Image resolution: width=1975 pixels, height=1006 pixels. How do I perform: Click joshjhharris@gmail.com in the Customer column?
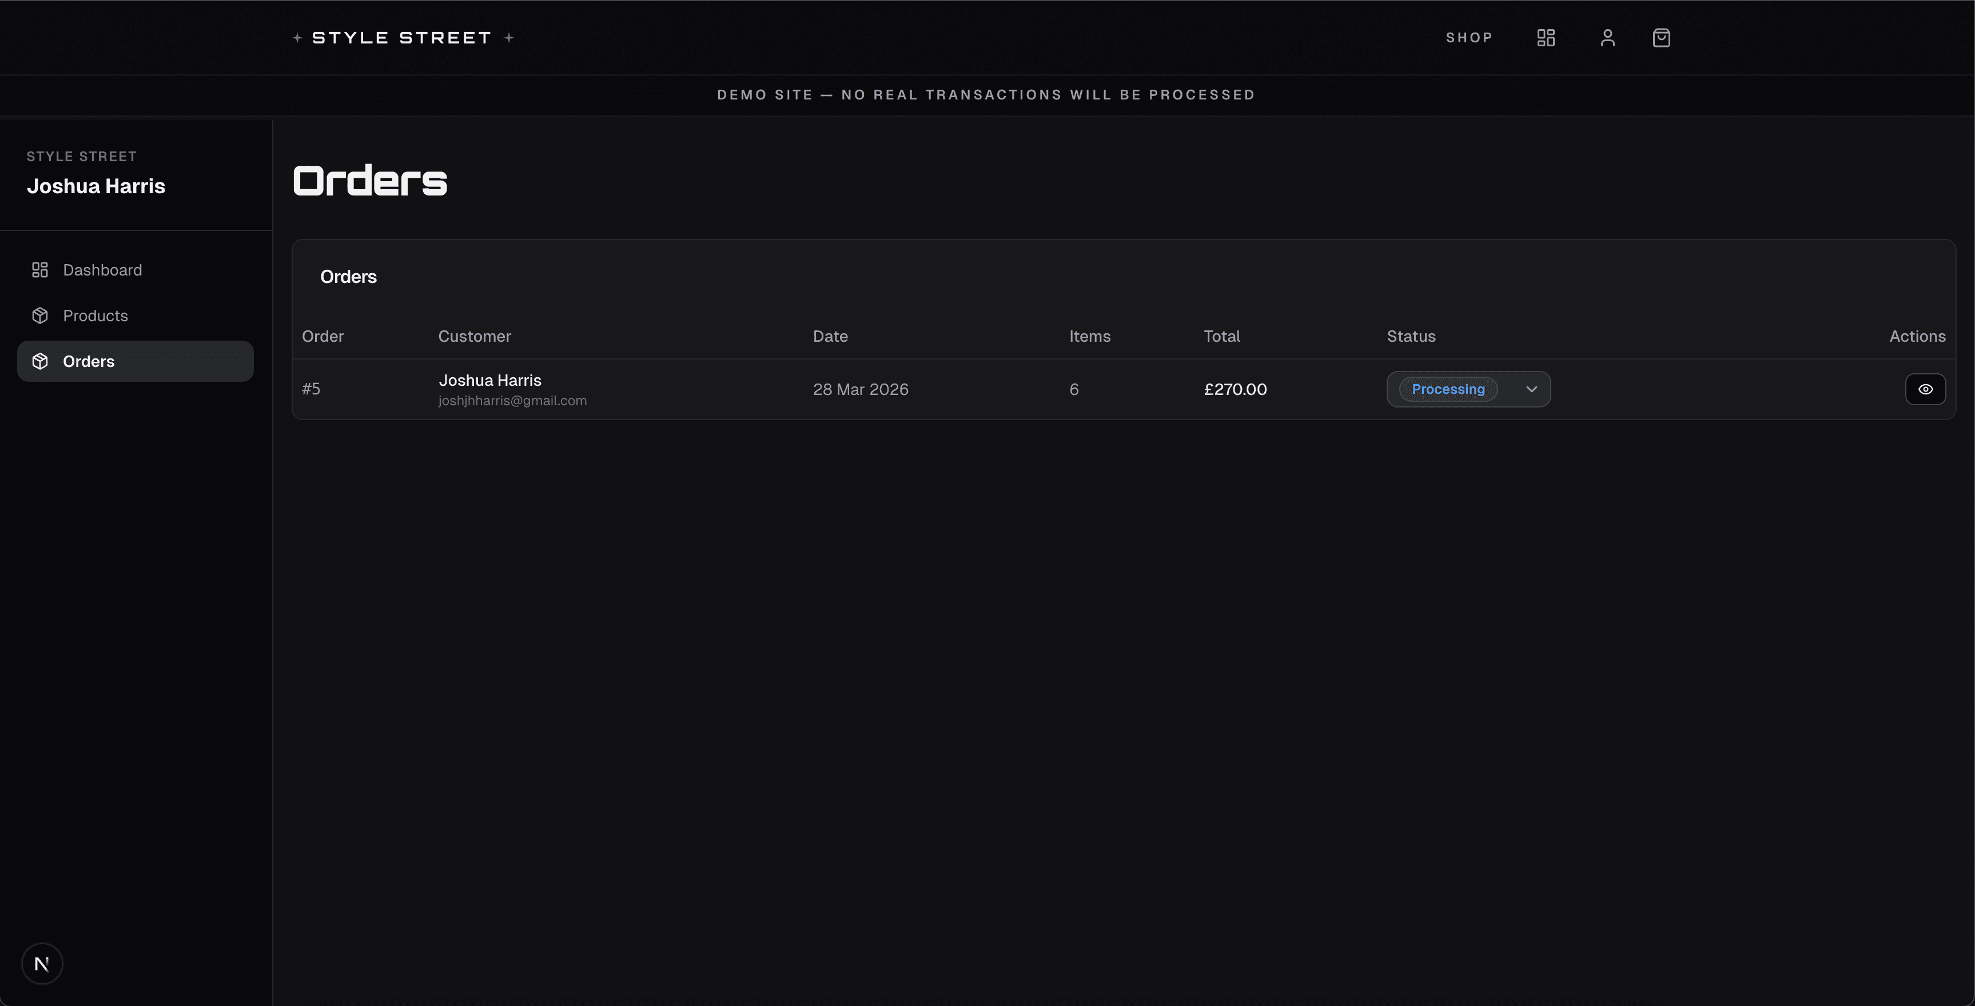(511, 400)
